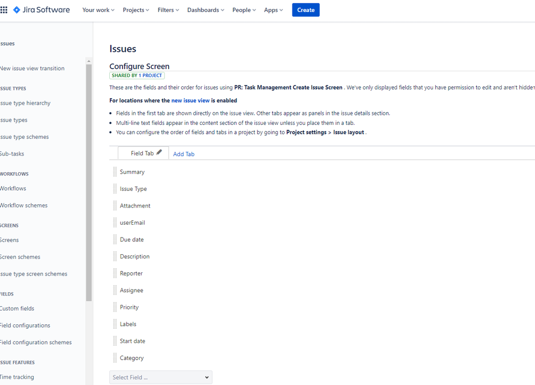Open the Projects dropdown

click(x=135, y=10)
